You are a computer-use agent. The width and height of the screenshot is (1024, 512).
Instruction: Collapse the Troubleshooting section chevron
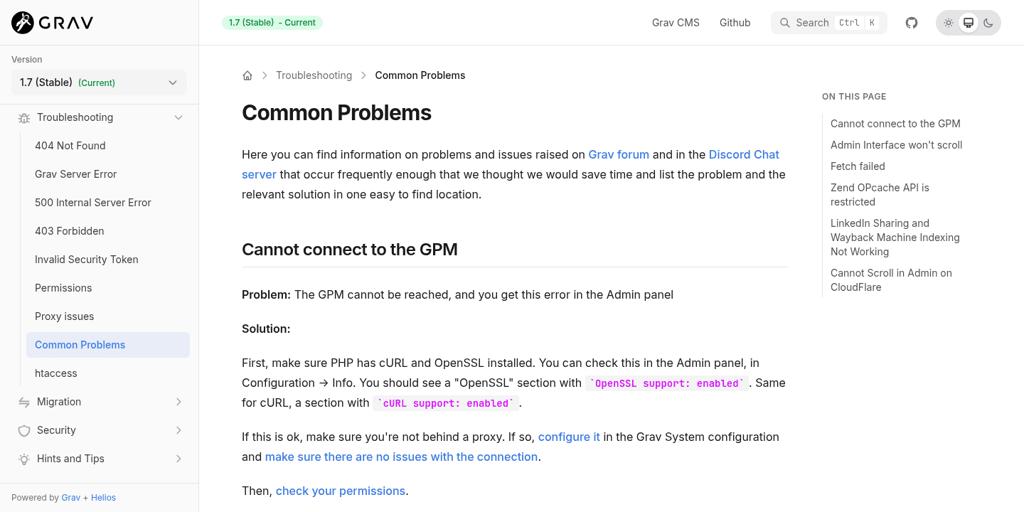click(178, 117)
